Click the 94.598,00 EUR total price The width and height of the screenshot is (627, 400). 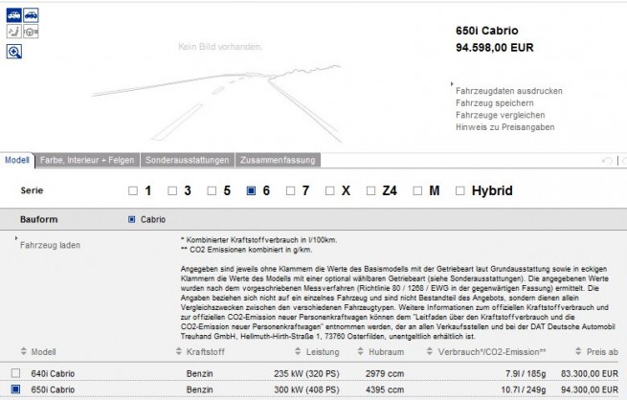point(495,48)
